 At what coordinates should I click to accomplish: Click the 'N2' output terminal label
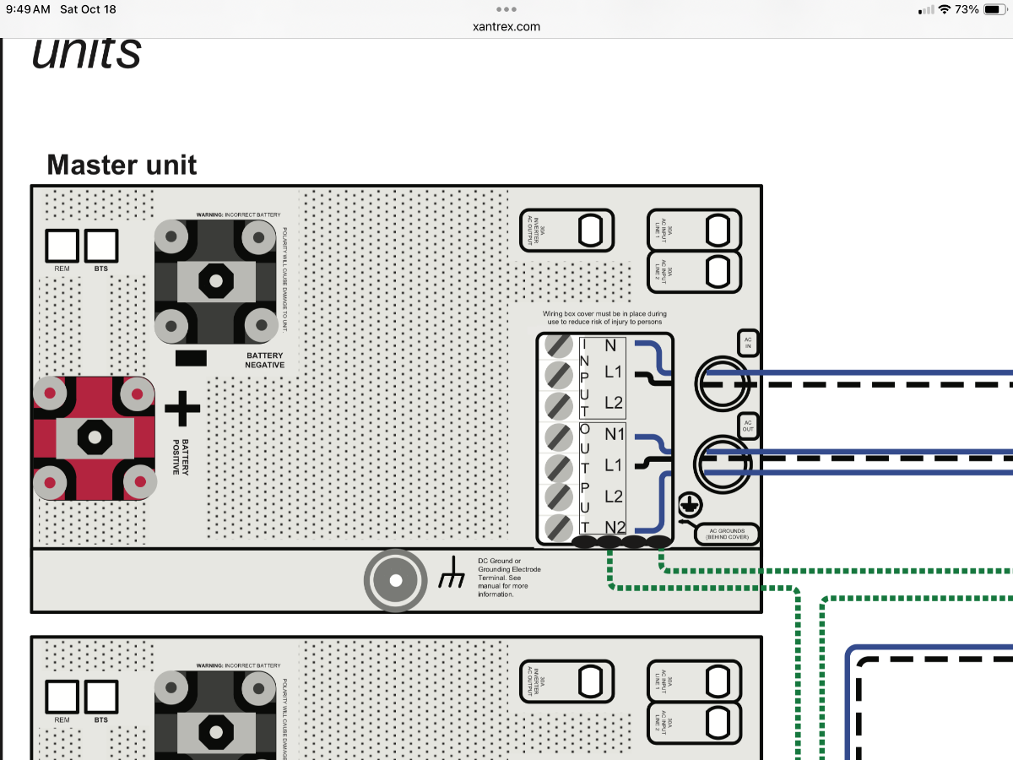pos(615,527)
